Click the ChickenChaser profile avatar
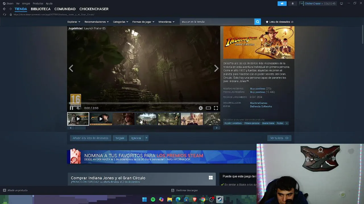Viewport: 364px width, 204px height. pyautogui.click(x=301, y=3)
